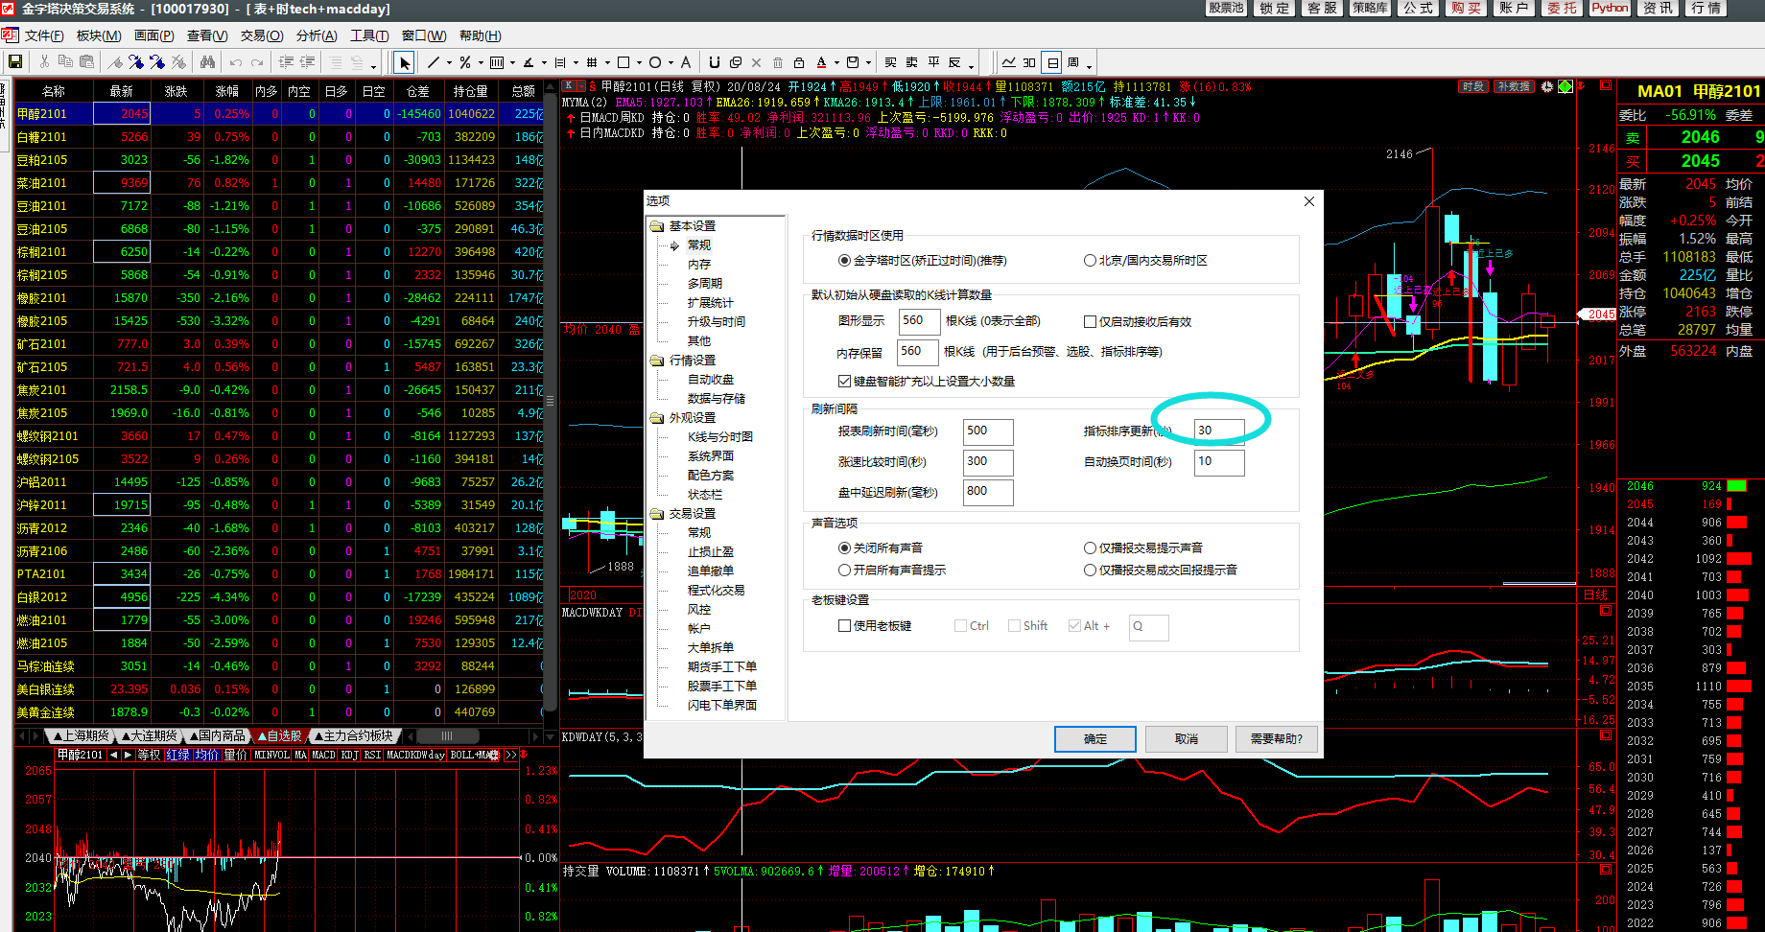Select 开启所有声音提示 radio option

[x=845, y=571]
